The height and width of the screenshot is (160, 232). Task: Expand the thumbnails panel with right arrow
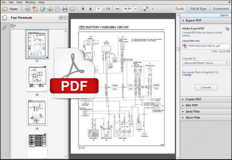66,18
